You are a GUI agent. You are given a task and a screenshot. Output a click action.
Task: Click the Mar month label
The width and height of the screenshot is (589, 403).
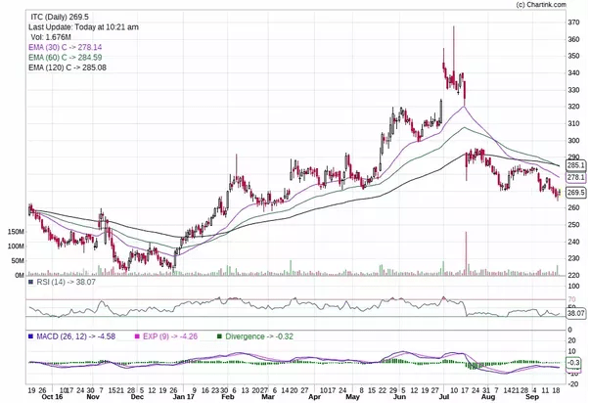click(268, 397)
